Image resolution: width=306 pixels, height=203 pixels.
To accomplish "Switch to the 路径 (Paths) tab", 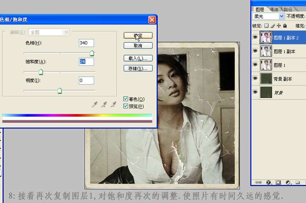I will tap(287, 9).
